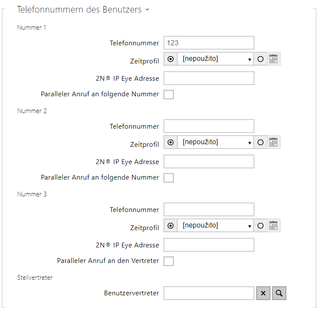This screenshot has width=320, height=310.
Task: Select the custom-time radio button for Nummer 2
Action: coord(260,142)
